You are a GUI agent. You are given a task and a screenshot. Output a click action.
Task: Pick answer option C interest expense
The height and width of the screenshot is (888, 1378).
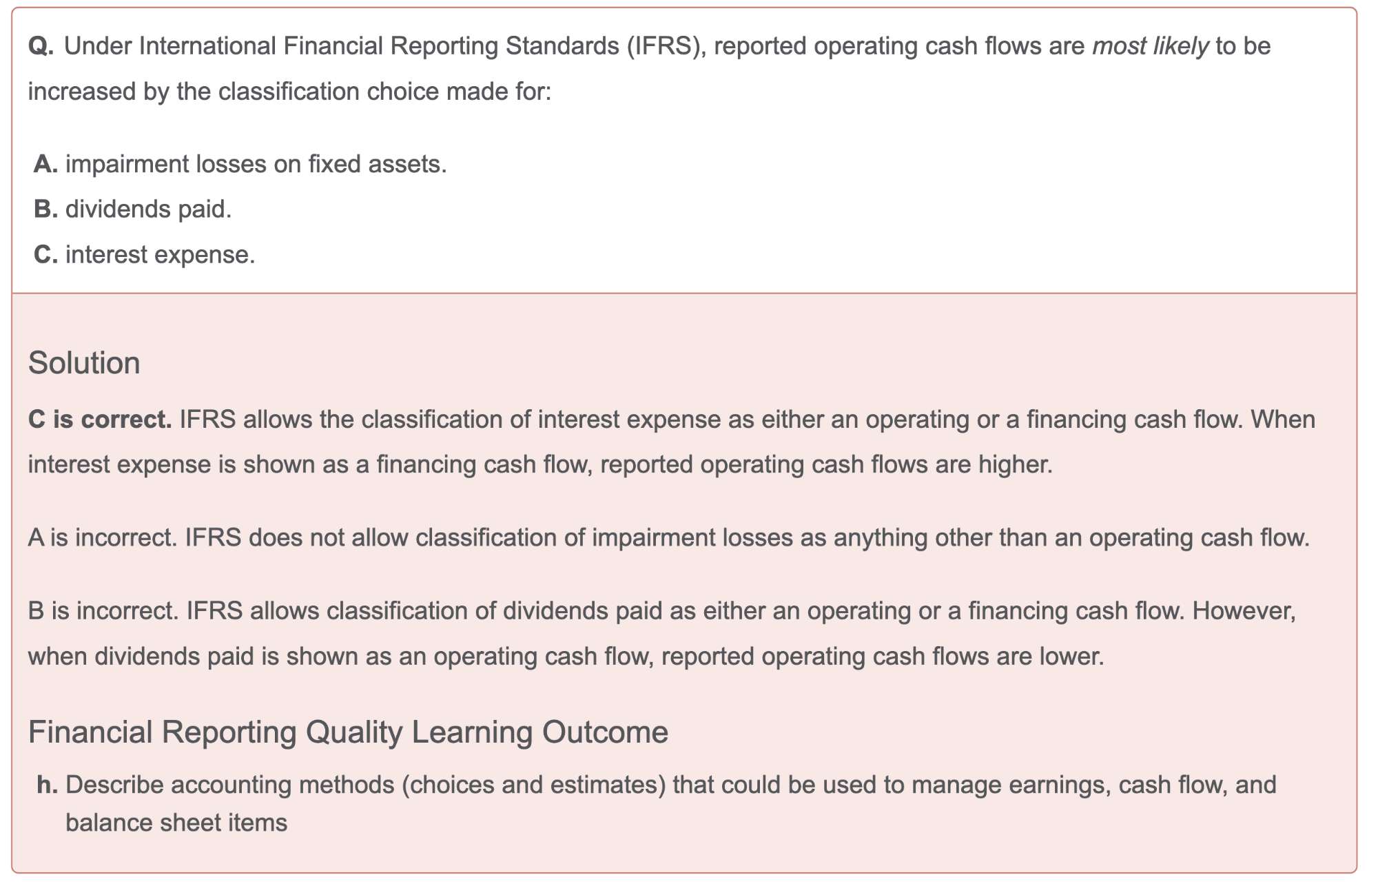[160, 255]
